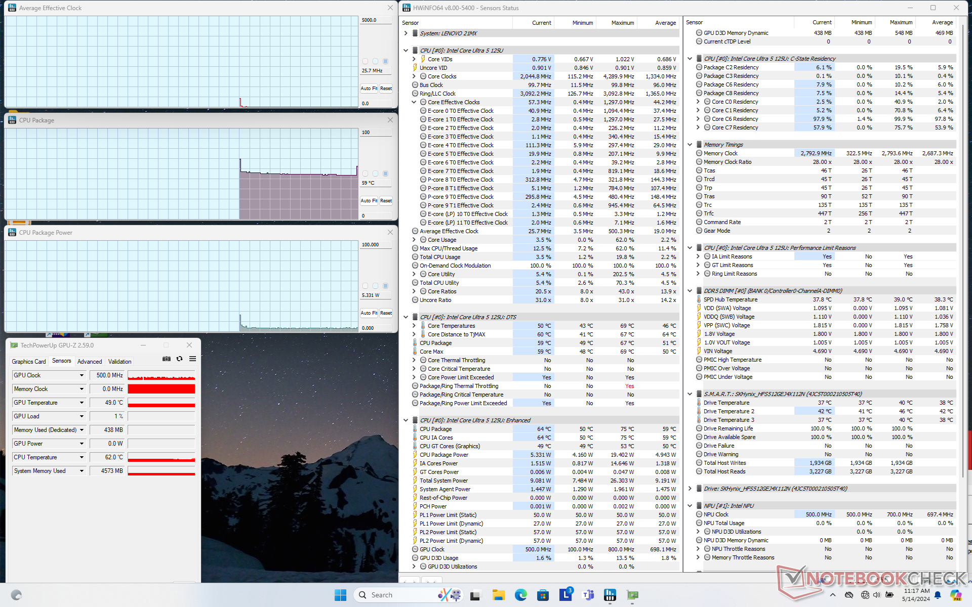Click the Windows Start button

click(340, 595)
